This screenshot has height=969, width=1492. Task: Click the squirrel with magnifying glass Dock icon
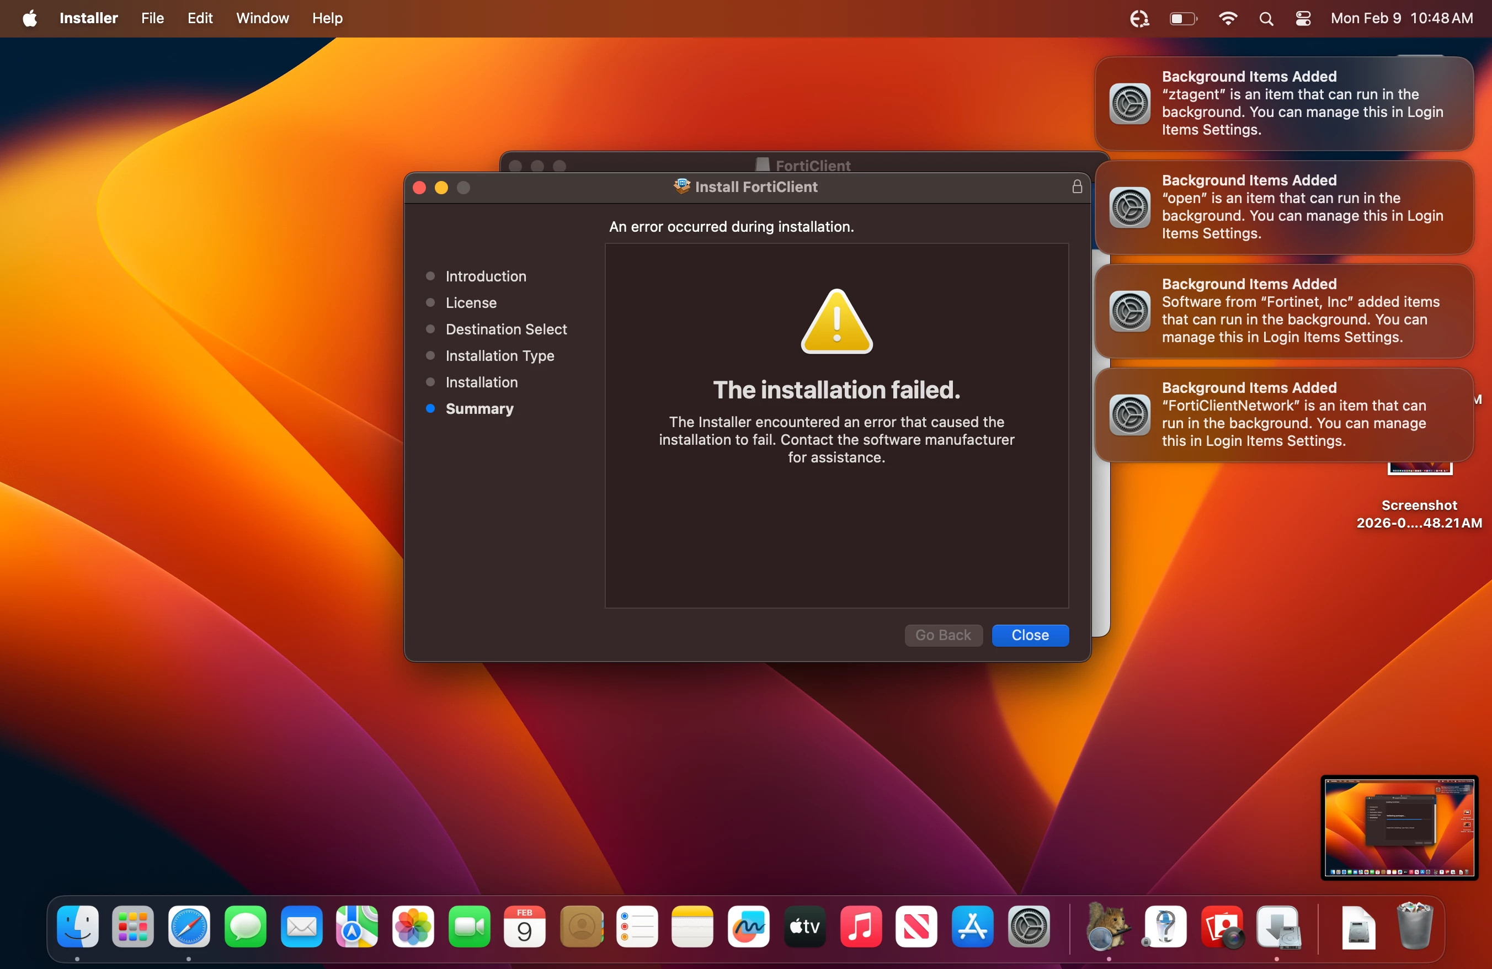pyautogui.click(x=1109, y=927)
